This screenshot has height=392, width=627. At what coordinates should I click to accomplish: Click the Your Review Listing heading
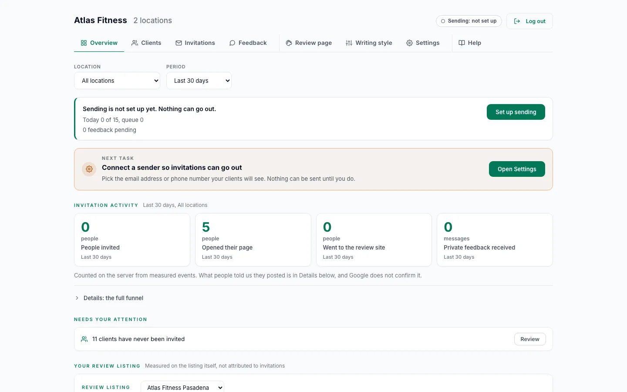[107, 366]
